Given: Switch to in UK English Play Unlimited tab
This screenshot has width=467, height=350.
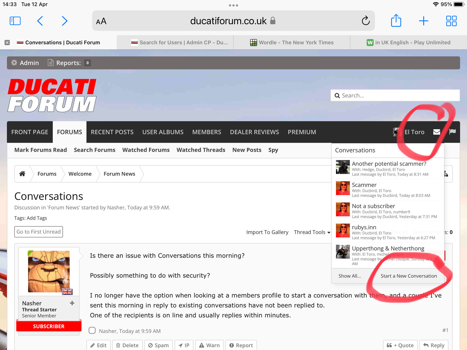Looking at the screenshot, I should (x=409, y=43).
